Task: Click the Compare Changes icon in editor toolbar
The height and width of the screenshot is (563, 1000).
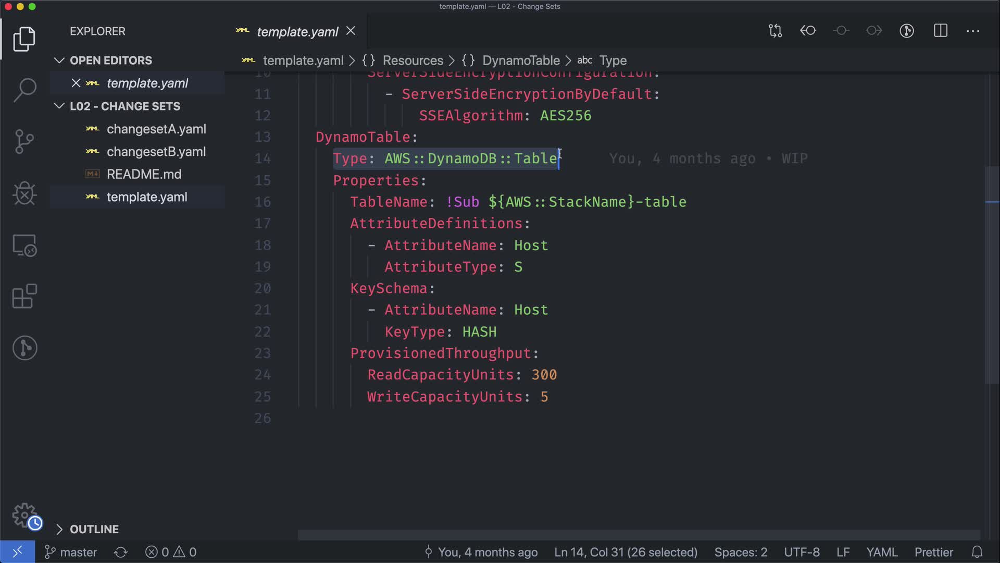Action: [x=775, y=31]
